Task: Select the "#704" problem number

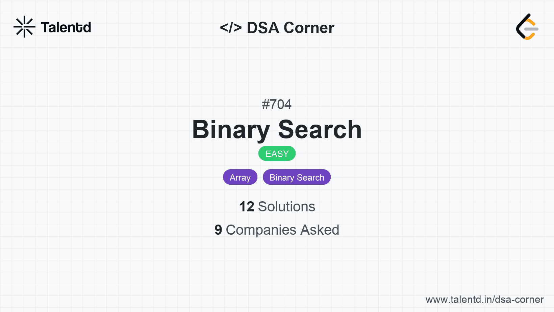Action: point(277,104)
